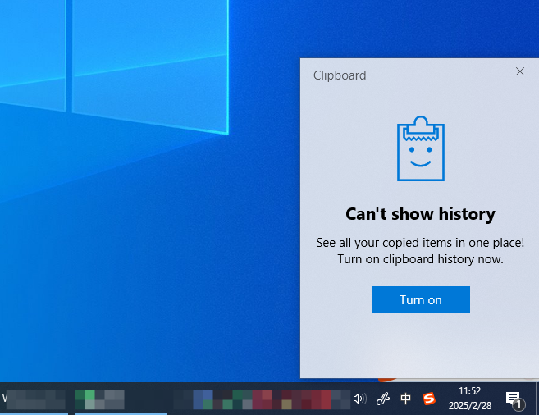Viewport: 539px width, 415px height.
Task: Open the volume speaker control
Action: tap(359, 399)
